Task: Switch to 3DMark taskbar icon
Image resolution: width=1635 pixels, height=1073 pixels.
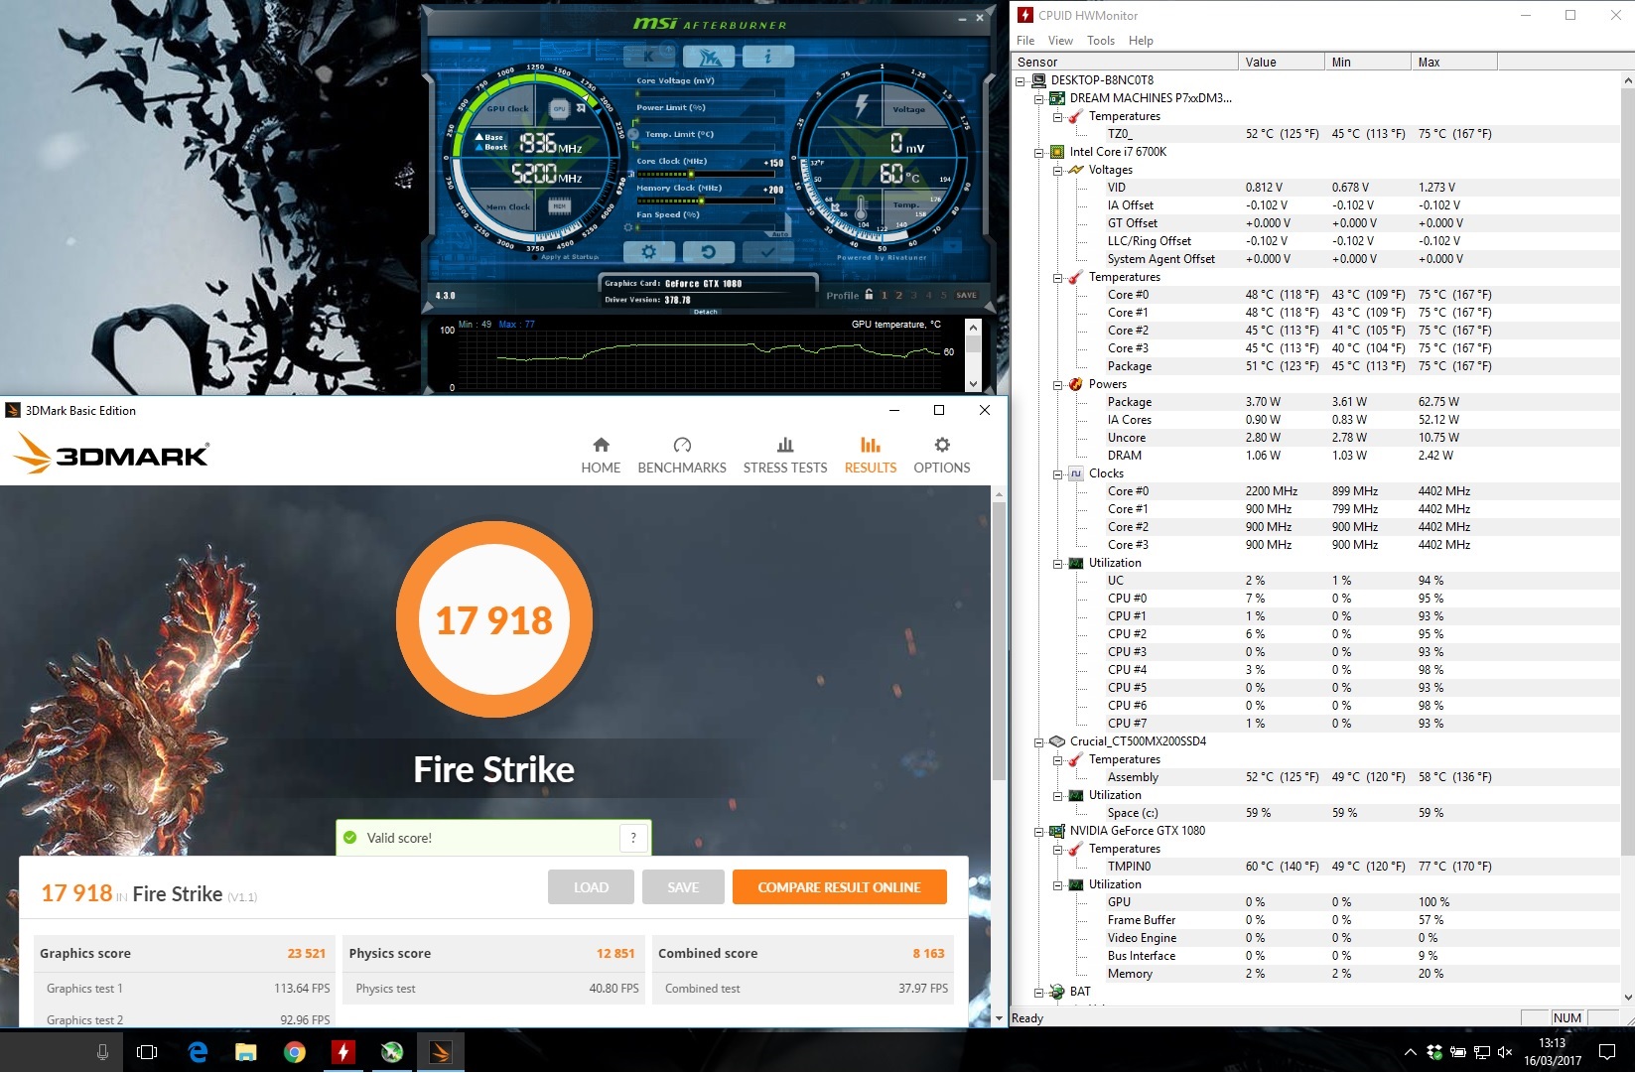Action: (x=440, y=1051)
